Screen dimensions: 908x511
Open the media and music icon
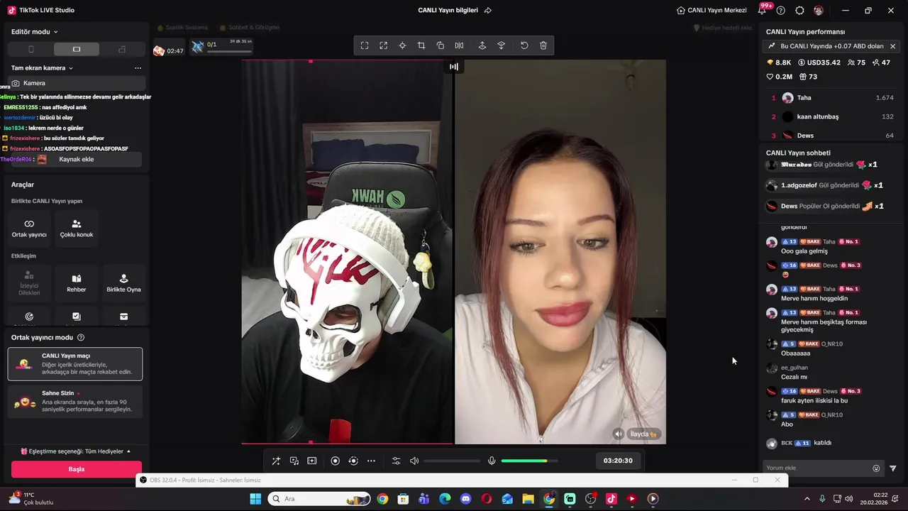(x=294, y=461)
